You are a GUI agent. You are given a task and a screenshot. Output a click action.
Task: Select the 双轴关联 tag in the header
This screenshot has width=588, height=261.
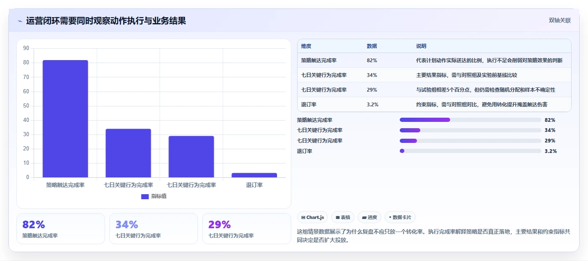tap(559, 21)
